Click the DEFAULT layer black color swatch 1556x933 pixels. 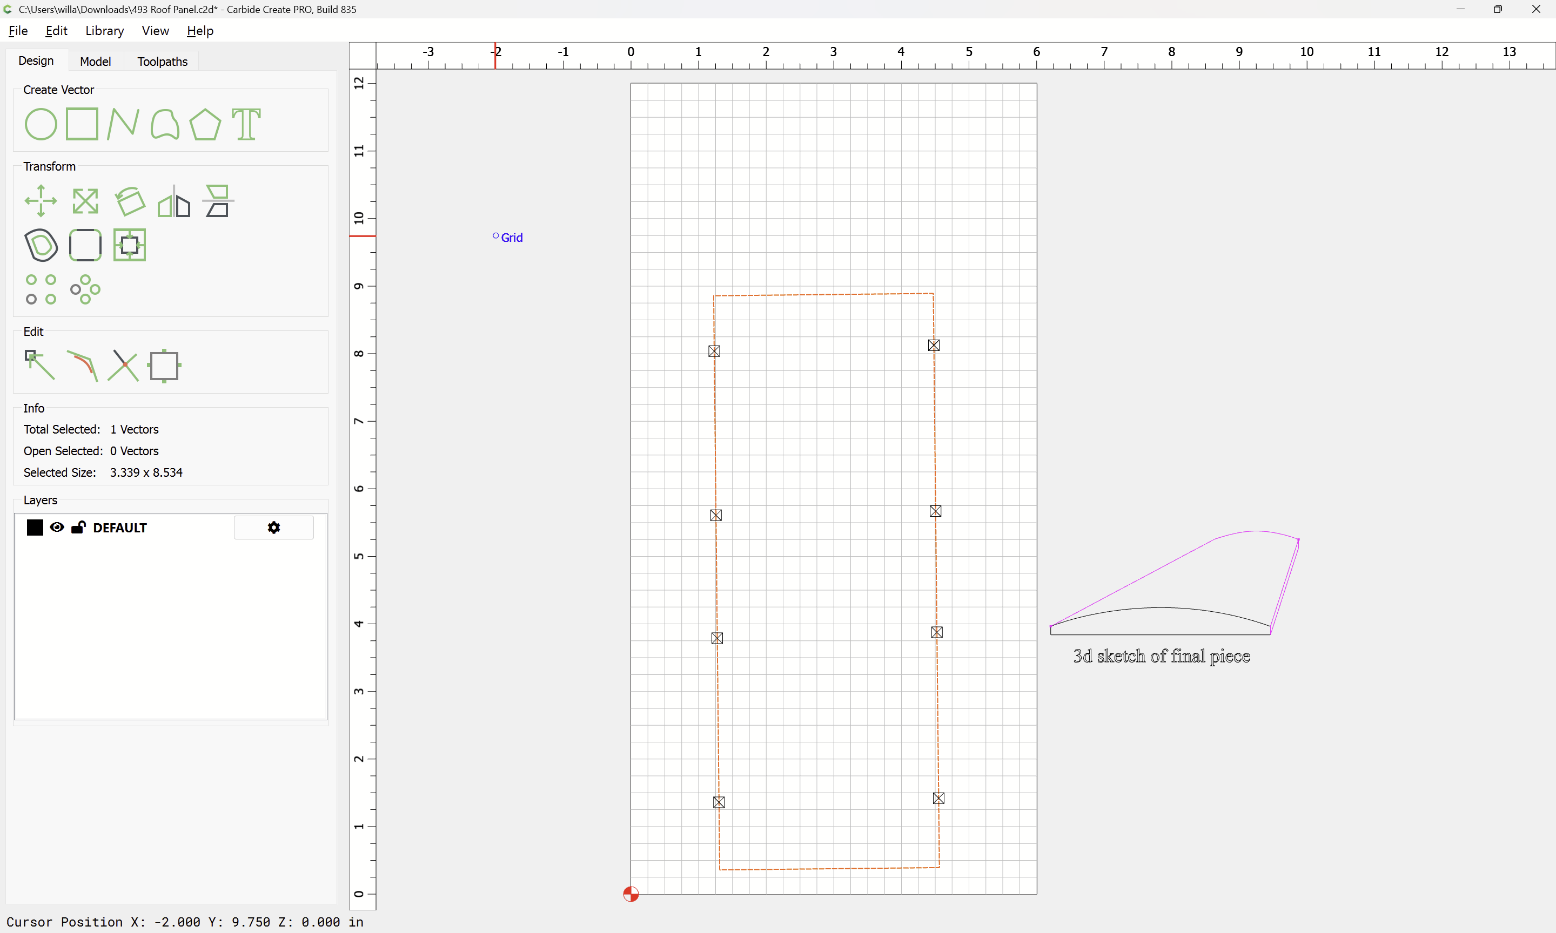click(35, 528)
